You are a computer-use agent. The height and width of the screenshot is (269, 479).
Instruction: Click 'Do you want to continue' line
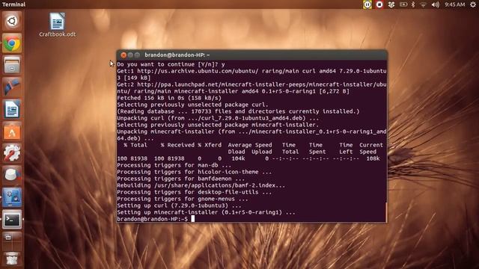point(171,64)
